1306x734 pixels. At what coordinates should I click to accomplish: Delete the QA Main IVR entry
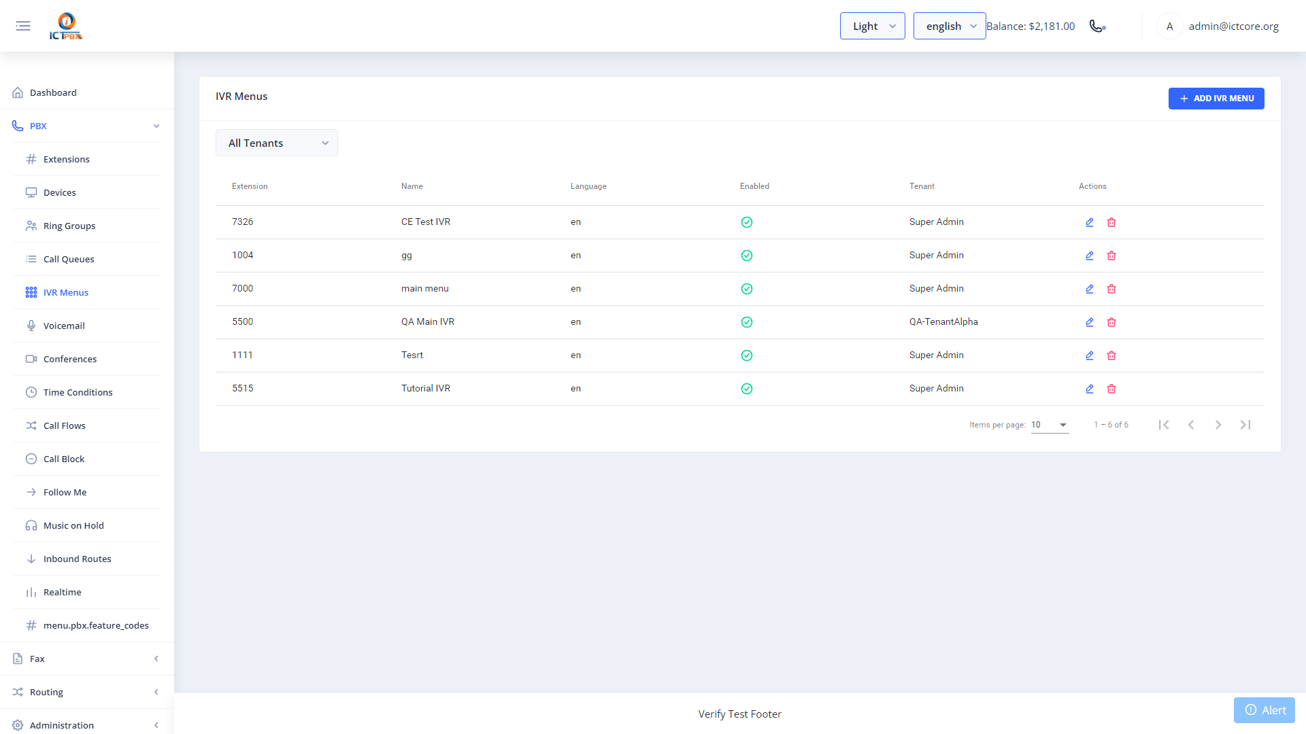coord(1111,322)
